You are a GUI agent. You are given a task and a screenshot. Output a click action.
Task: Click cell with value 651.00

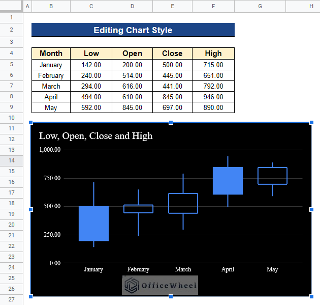pyautogui.click(x=213, y=75)
